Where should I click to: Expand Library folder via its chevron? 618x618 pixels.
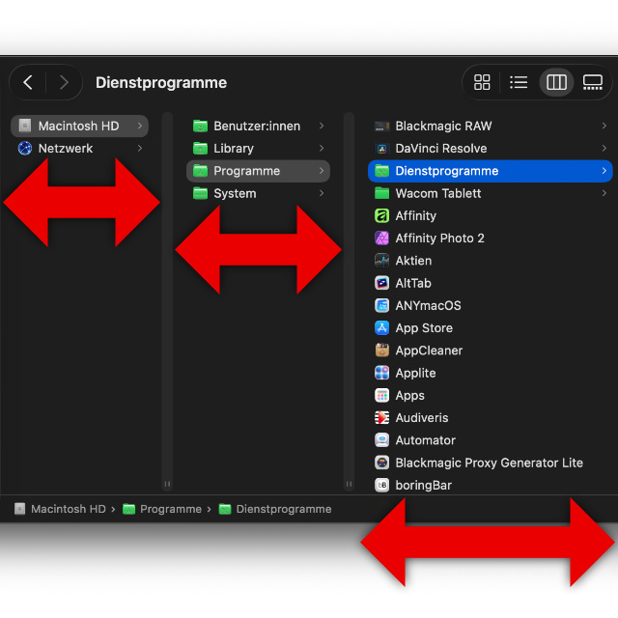coord(322,148)
